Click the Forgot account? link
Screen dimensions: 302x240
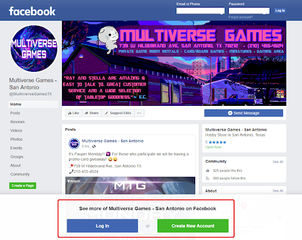[241, 17]
